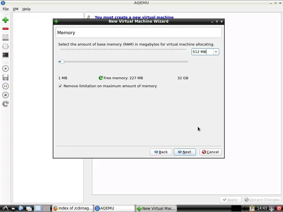Click the green refresh free memory icon

tap(101, 78)
